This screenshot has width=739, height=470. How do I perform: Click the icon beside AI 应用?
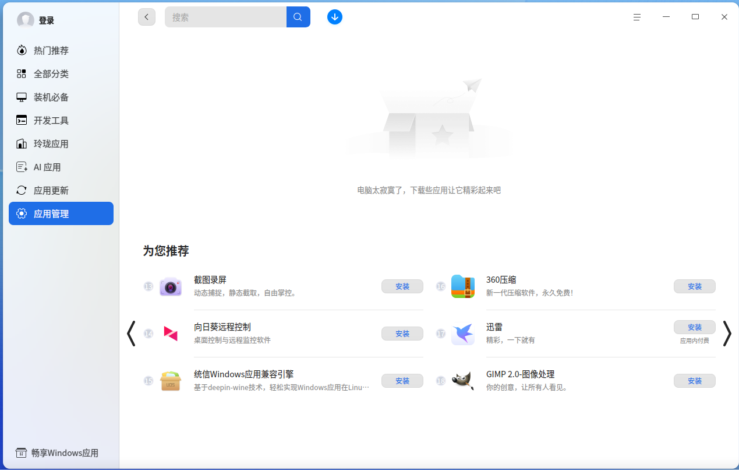(22, 167)
